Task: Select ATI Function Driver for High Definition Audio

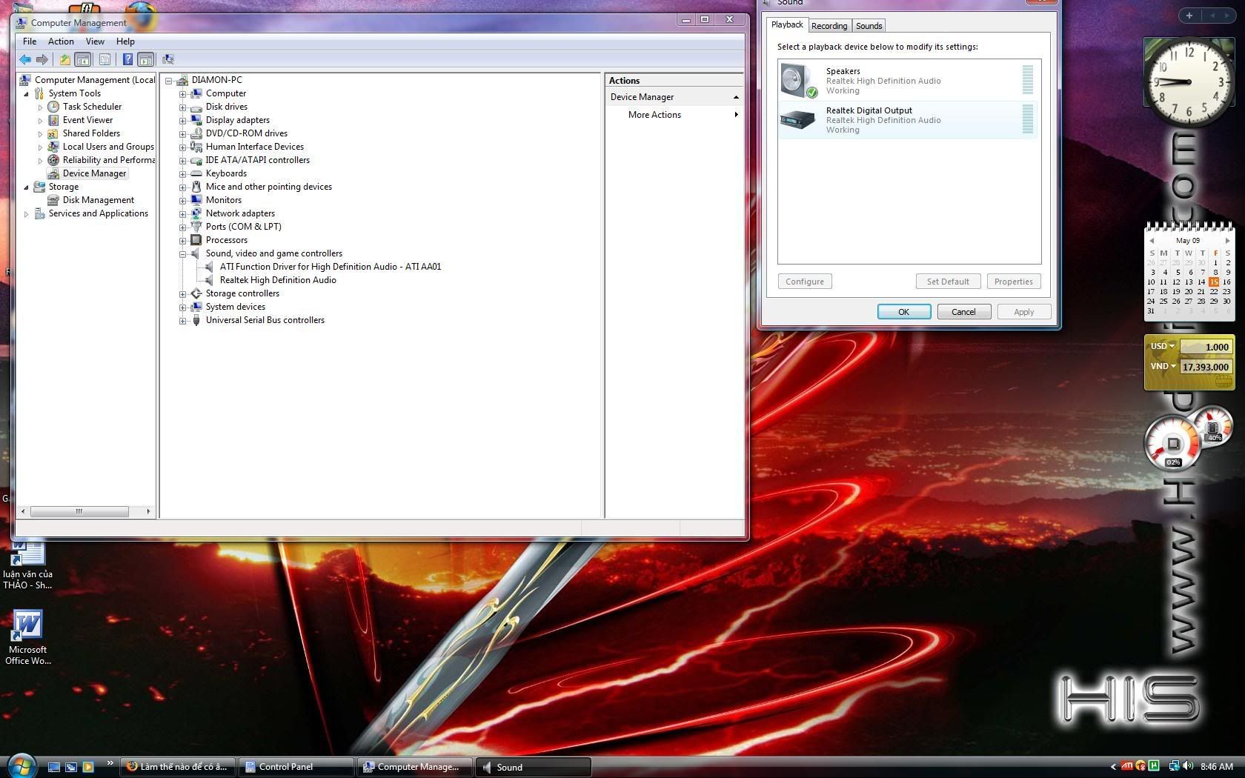Action: (x=330, y=267)
